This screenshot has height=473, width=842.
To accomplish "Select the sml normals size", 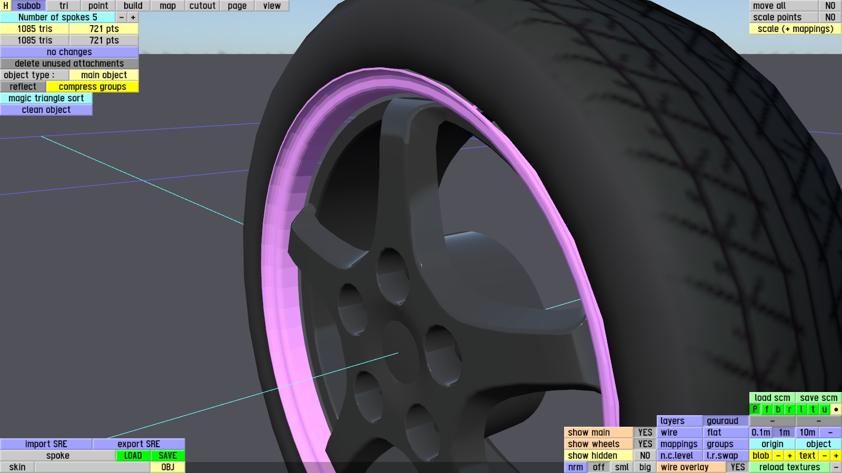I will (x=622, y=467).
